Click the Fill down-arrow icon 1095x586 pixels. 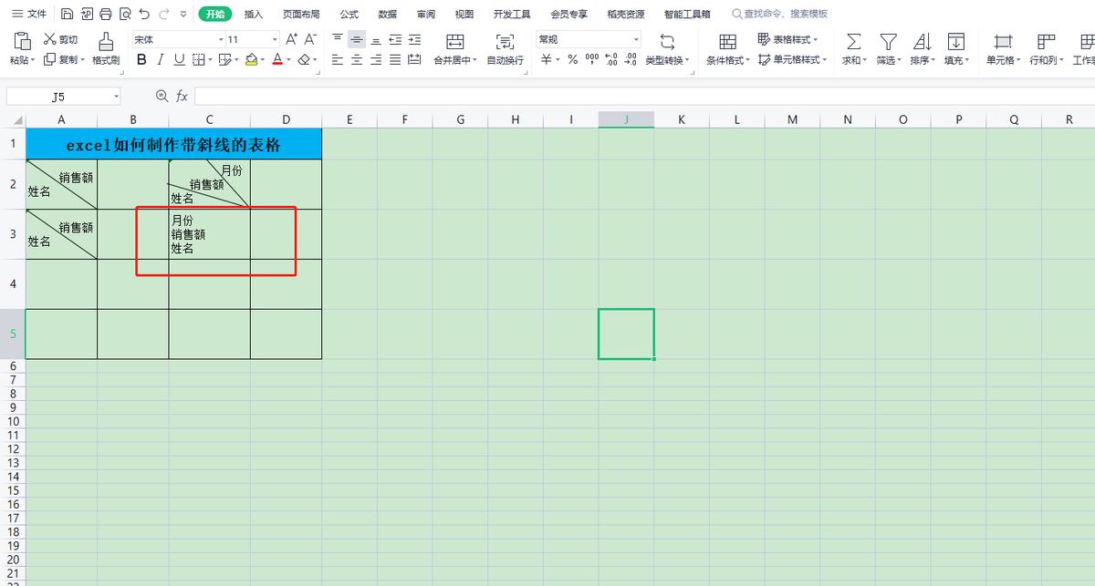coord(955,41)
